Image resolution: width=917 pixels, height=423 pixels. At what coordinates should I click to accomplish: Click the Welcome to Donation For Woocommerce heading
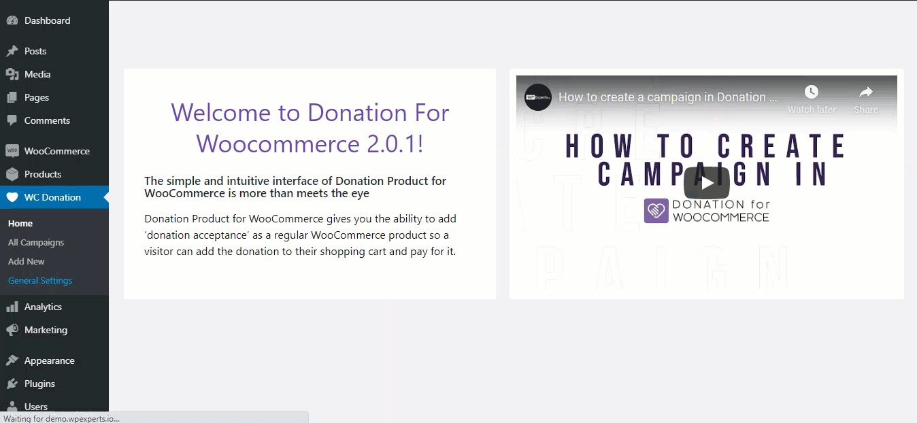tap(310, 128)
